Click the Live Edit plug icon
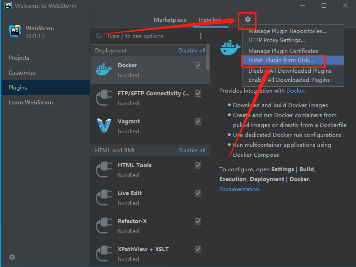 (104, 197)
